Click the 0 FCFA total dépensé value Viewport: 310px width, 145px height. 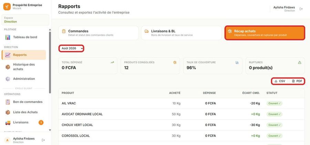tap(69, 68)
